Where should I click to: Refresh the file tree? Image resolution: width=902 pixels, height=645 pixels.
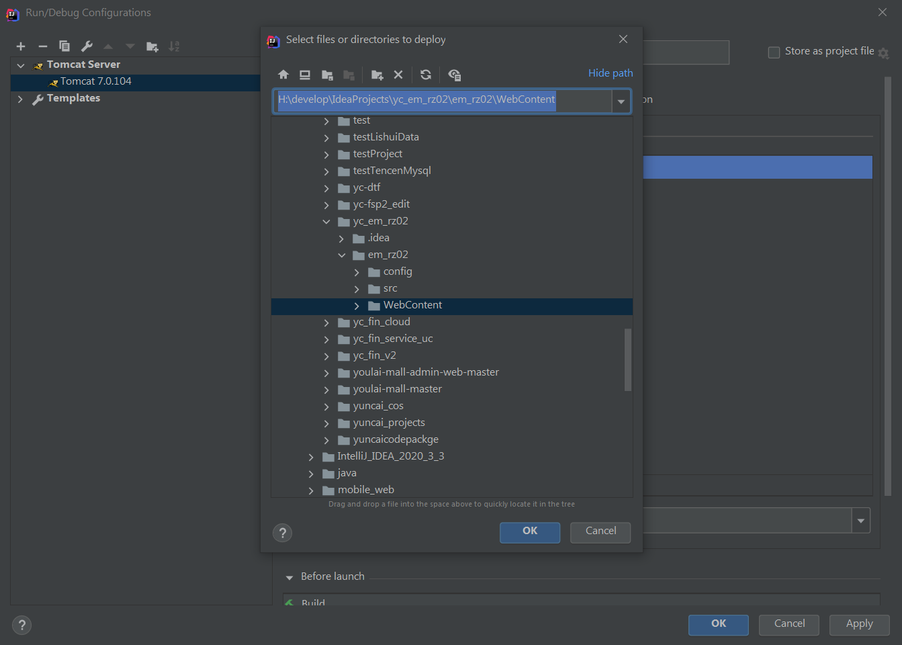(x=426, y=75)
